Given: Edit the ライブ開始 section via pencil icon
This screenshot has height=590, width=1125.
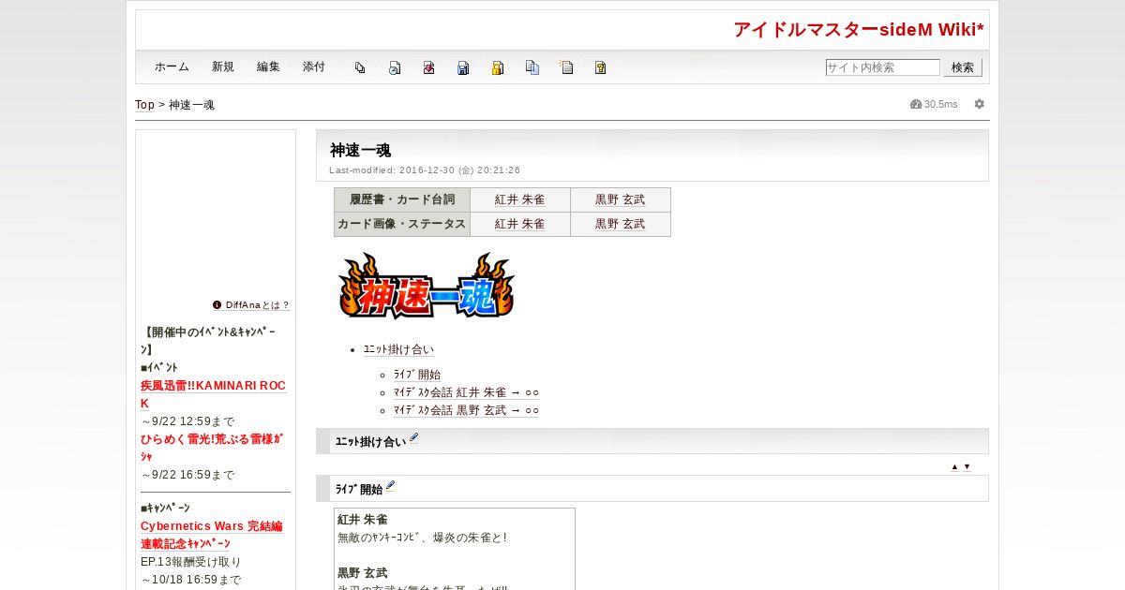Looking at the screenshot, I should 390,485.
